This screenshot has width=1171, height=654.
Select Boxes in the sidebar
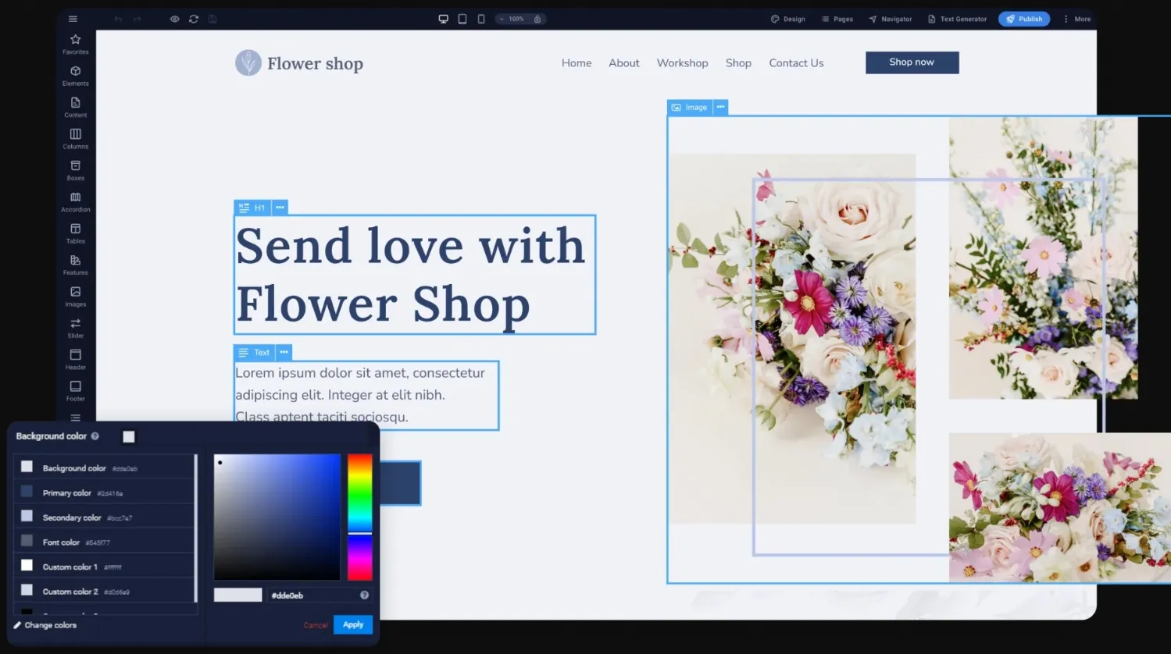pos(76,170)
